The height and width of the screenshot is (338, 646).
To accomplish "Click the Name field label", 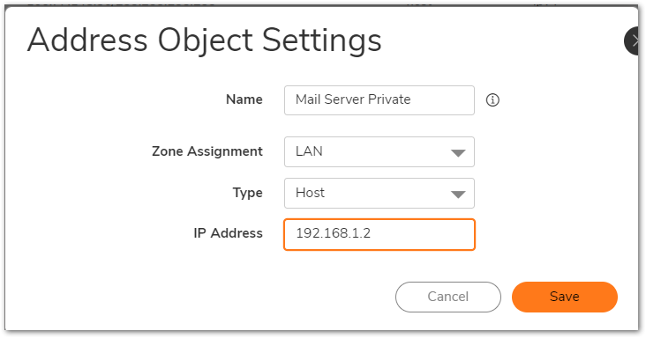I will (x=244, y=99).
